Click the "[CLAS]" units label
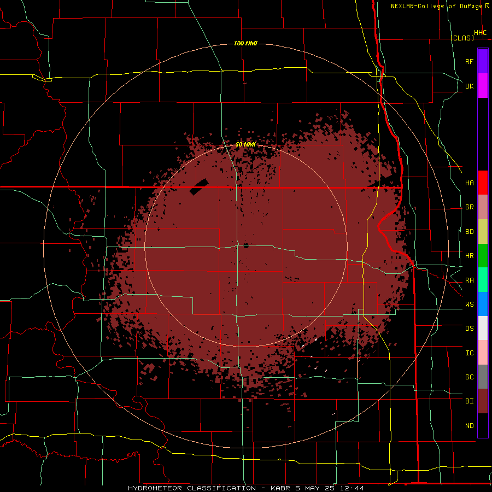This screenshot has height=492, width=492. click(462, 38)
